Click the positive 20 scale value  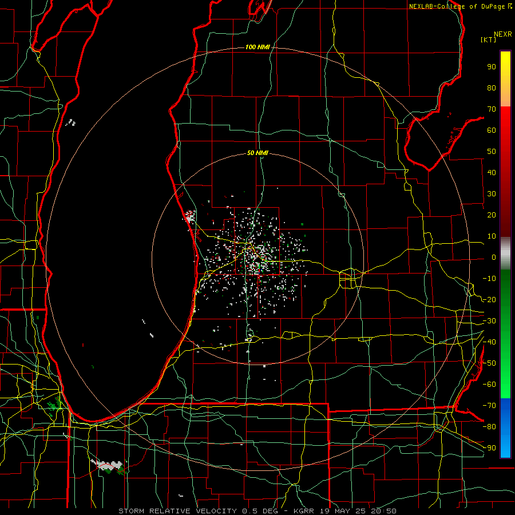[x=492, y=215]
